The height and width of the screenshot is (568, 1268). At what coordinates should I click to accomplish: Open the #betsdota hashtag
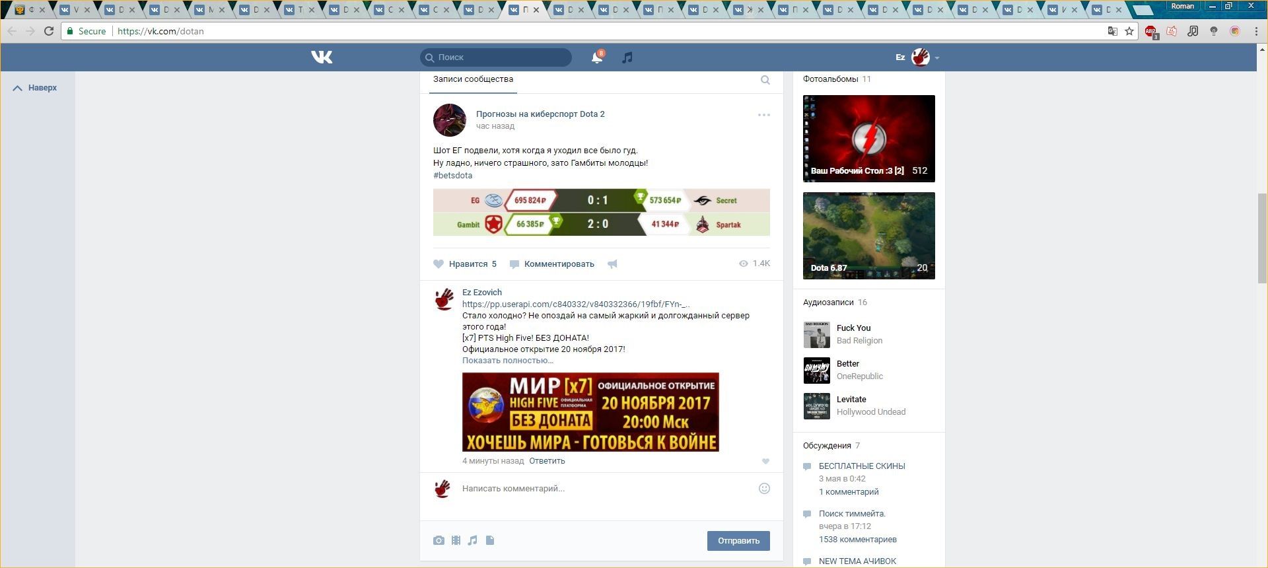pyautogui.click(x=453, y=176)
